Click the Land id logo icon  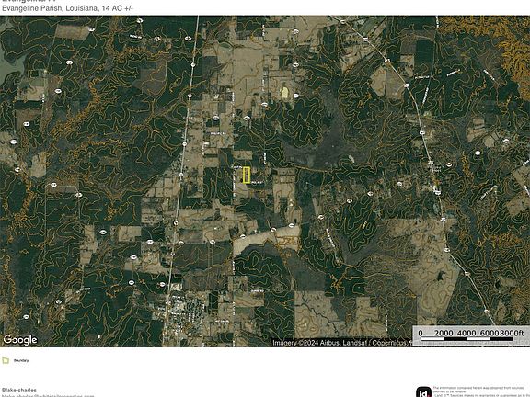pyautogui.click(x=423, y=391)
